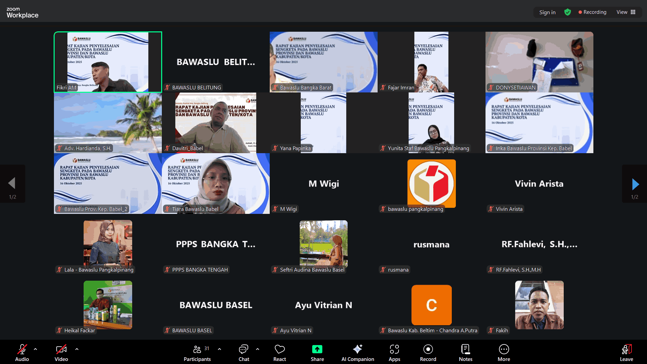Click muted mic icon for PPPS BANGKA TENGAH
This screenshot has height=364, width=647.
[x=167, y=270]
